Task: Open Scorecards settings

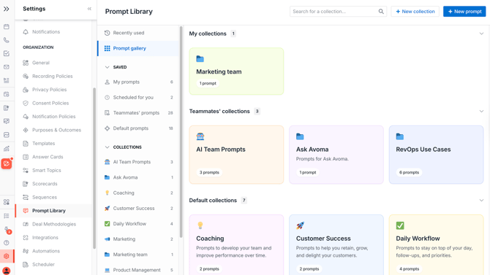Action: pyautogui.click(x=53, y=184)
